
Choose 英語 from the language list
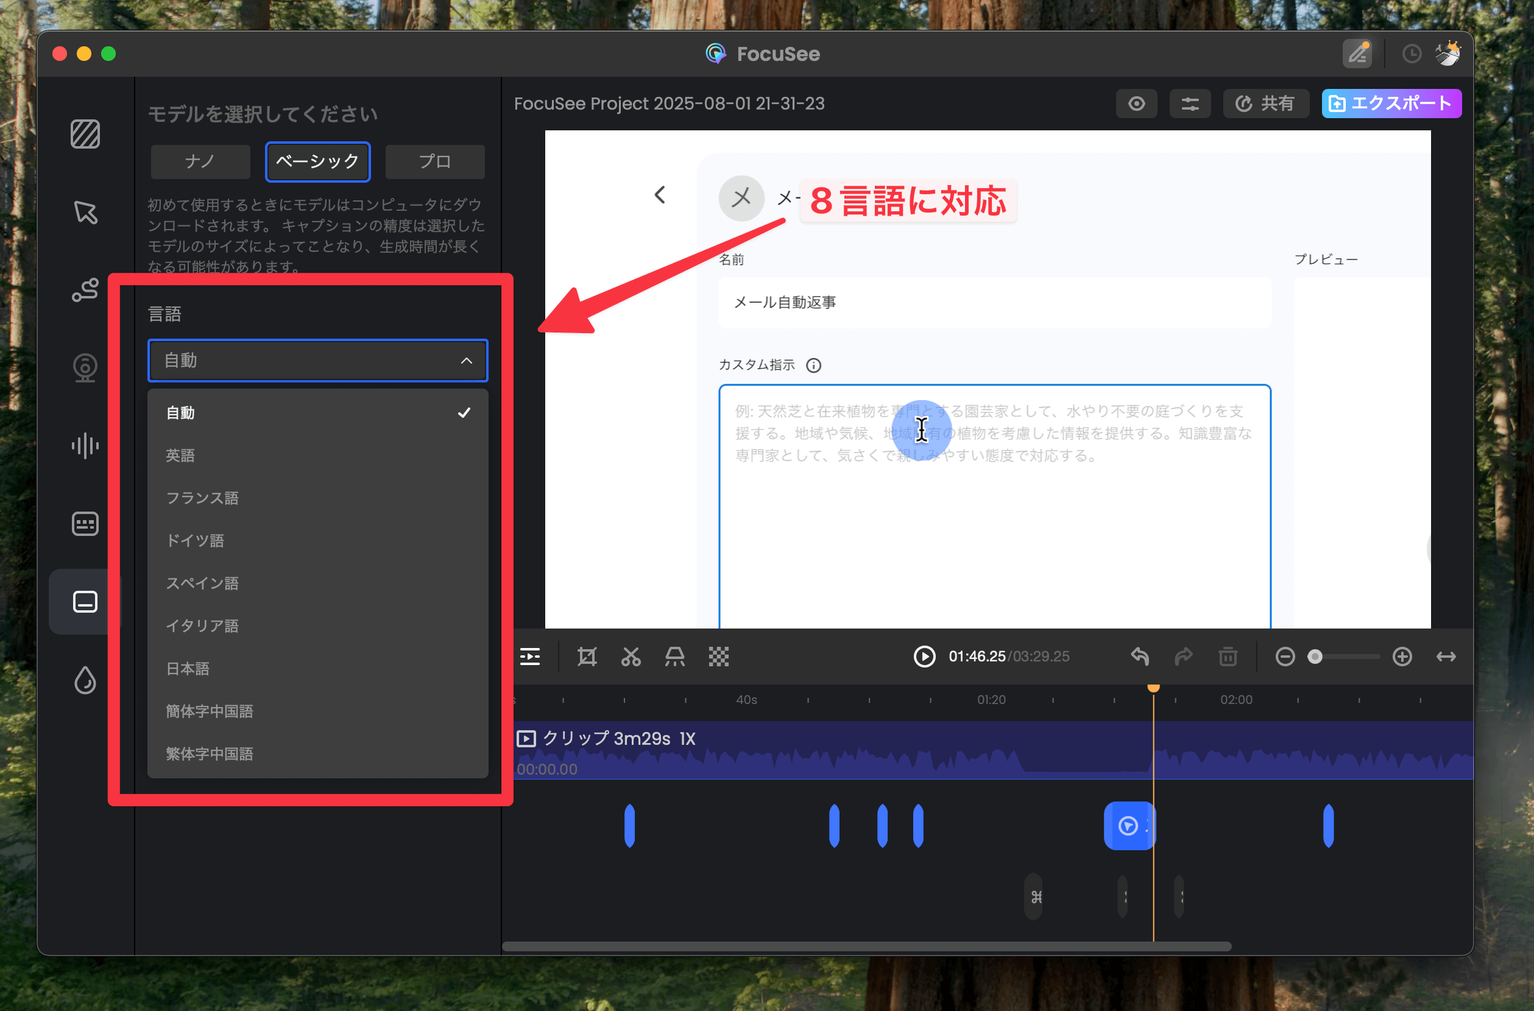(x=180, y=456)
